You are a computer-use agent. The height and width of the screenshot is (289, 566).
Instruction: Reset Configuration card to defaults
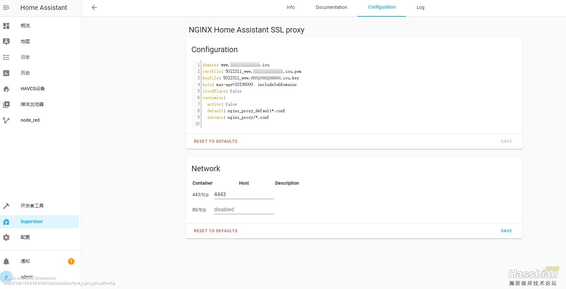216,141
